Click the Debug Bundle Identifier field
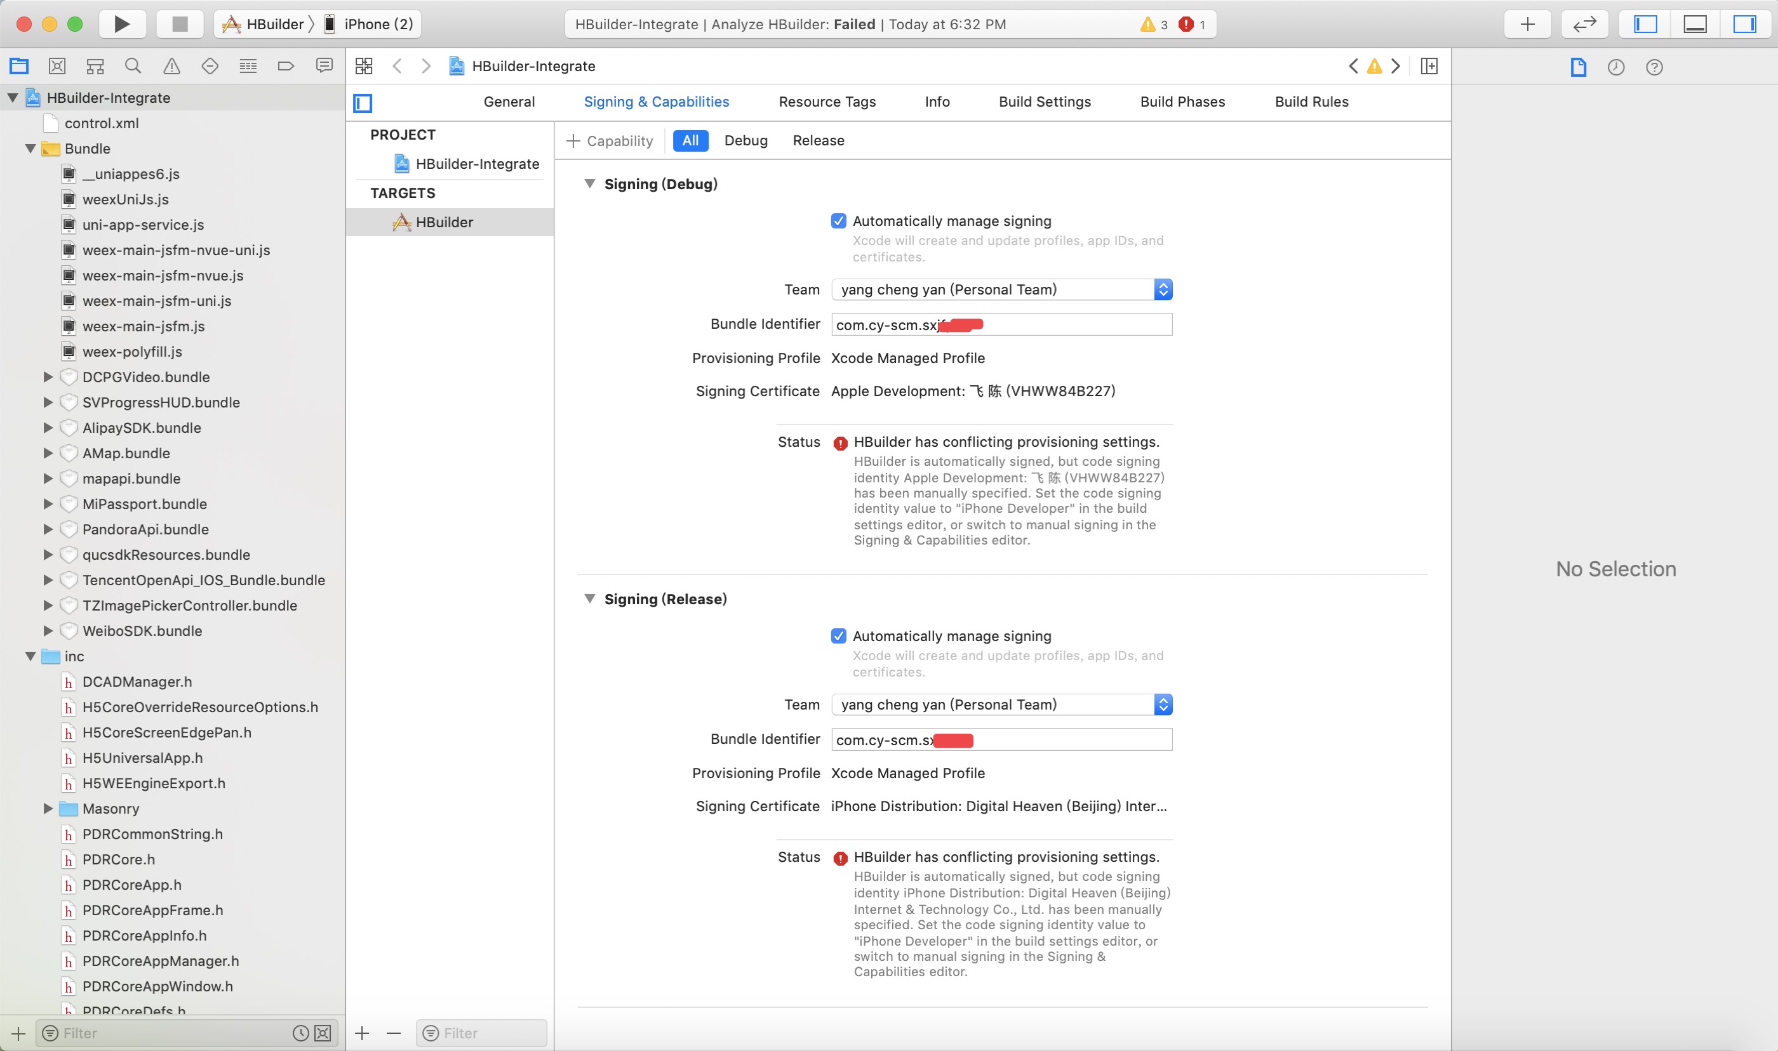The height and width of the screenshot is (1051, 1778). (1001, 324)
